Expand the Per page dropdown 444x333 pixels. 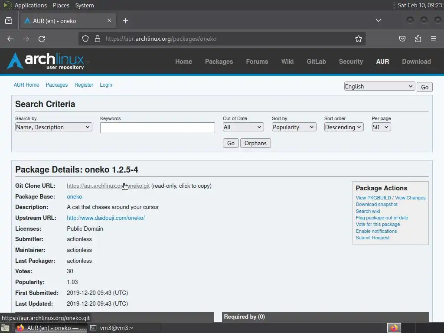coord(382,127)
